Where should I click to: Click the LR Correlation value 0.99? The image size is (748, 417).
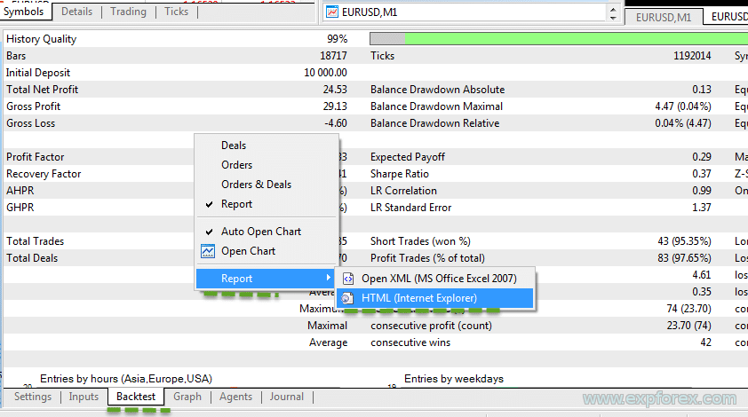[x=702, y=191]
